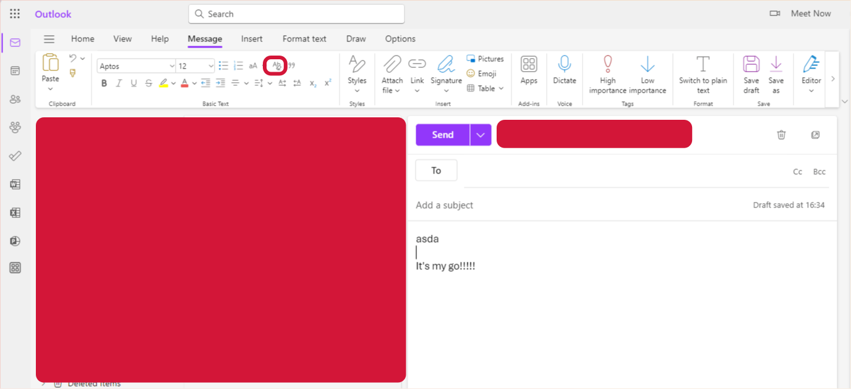Pop out the message to a new window
851x389 pixels.
815,135
